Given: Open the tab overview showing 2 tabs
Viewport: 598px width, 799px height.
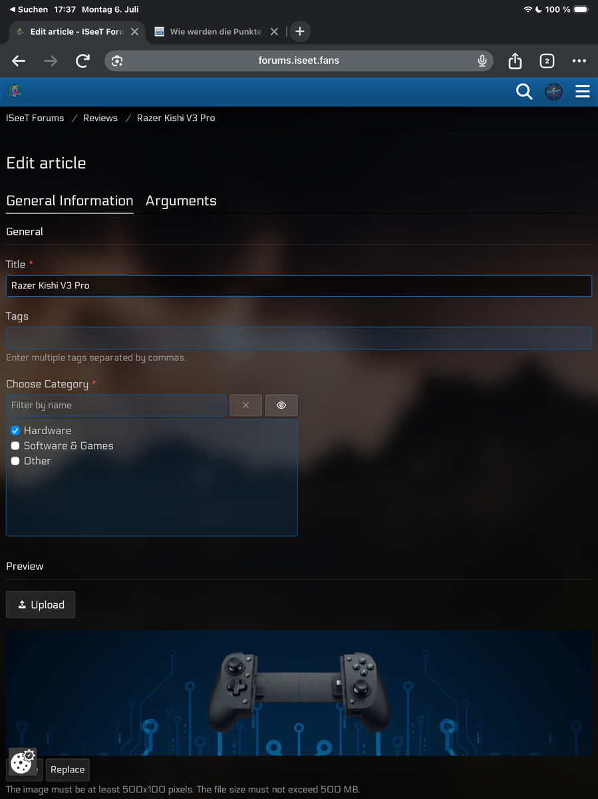Looking at the screenshot, I should pyautogui.click(x=547, y=61).
